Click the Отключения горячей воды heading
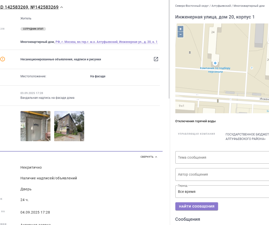 [x=195, y=121]
